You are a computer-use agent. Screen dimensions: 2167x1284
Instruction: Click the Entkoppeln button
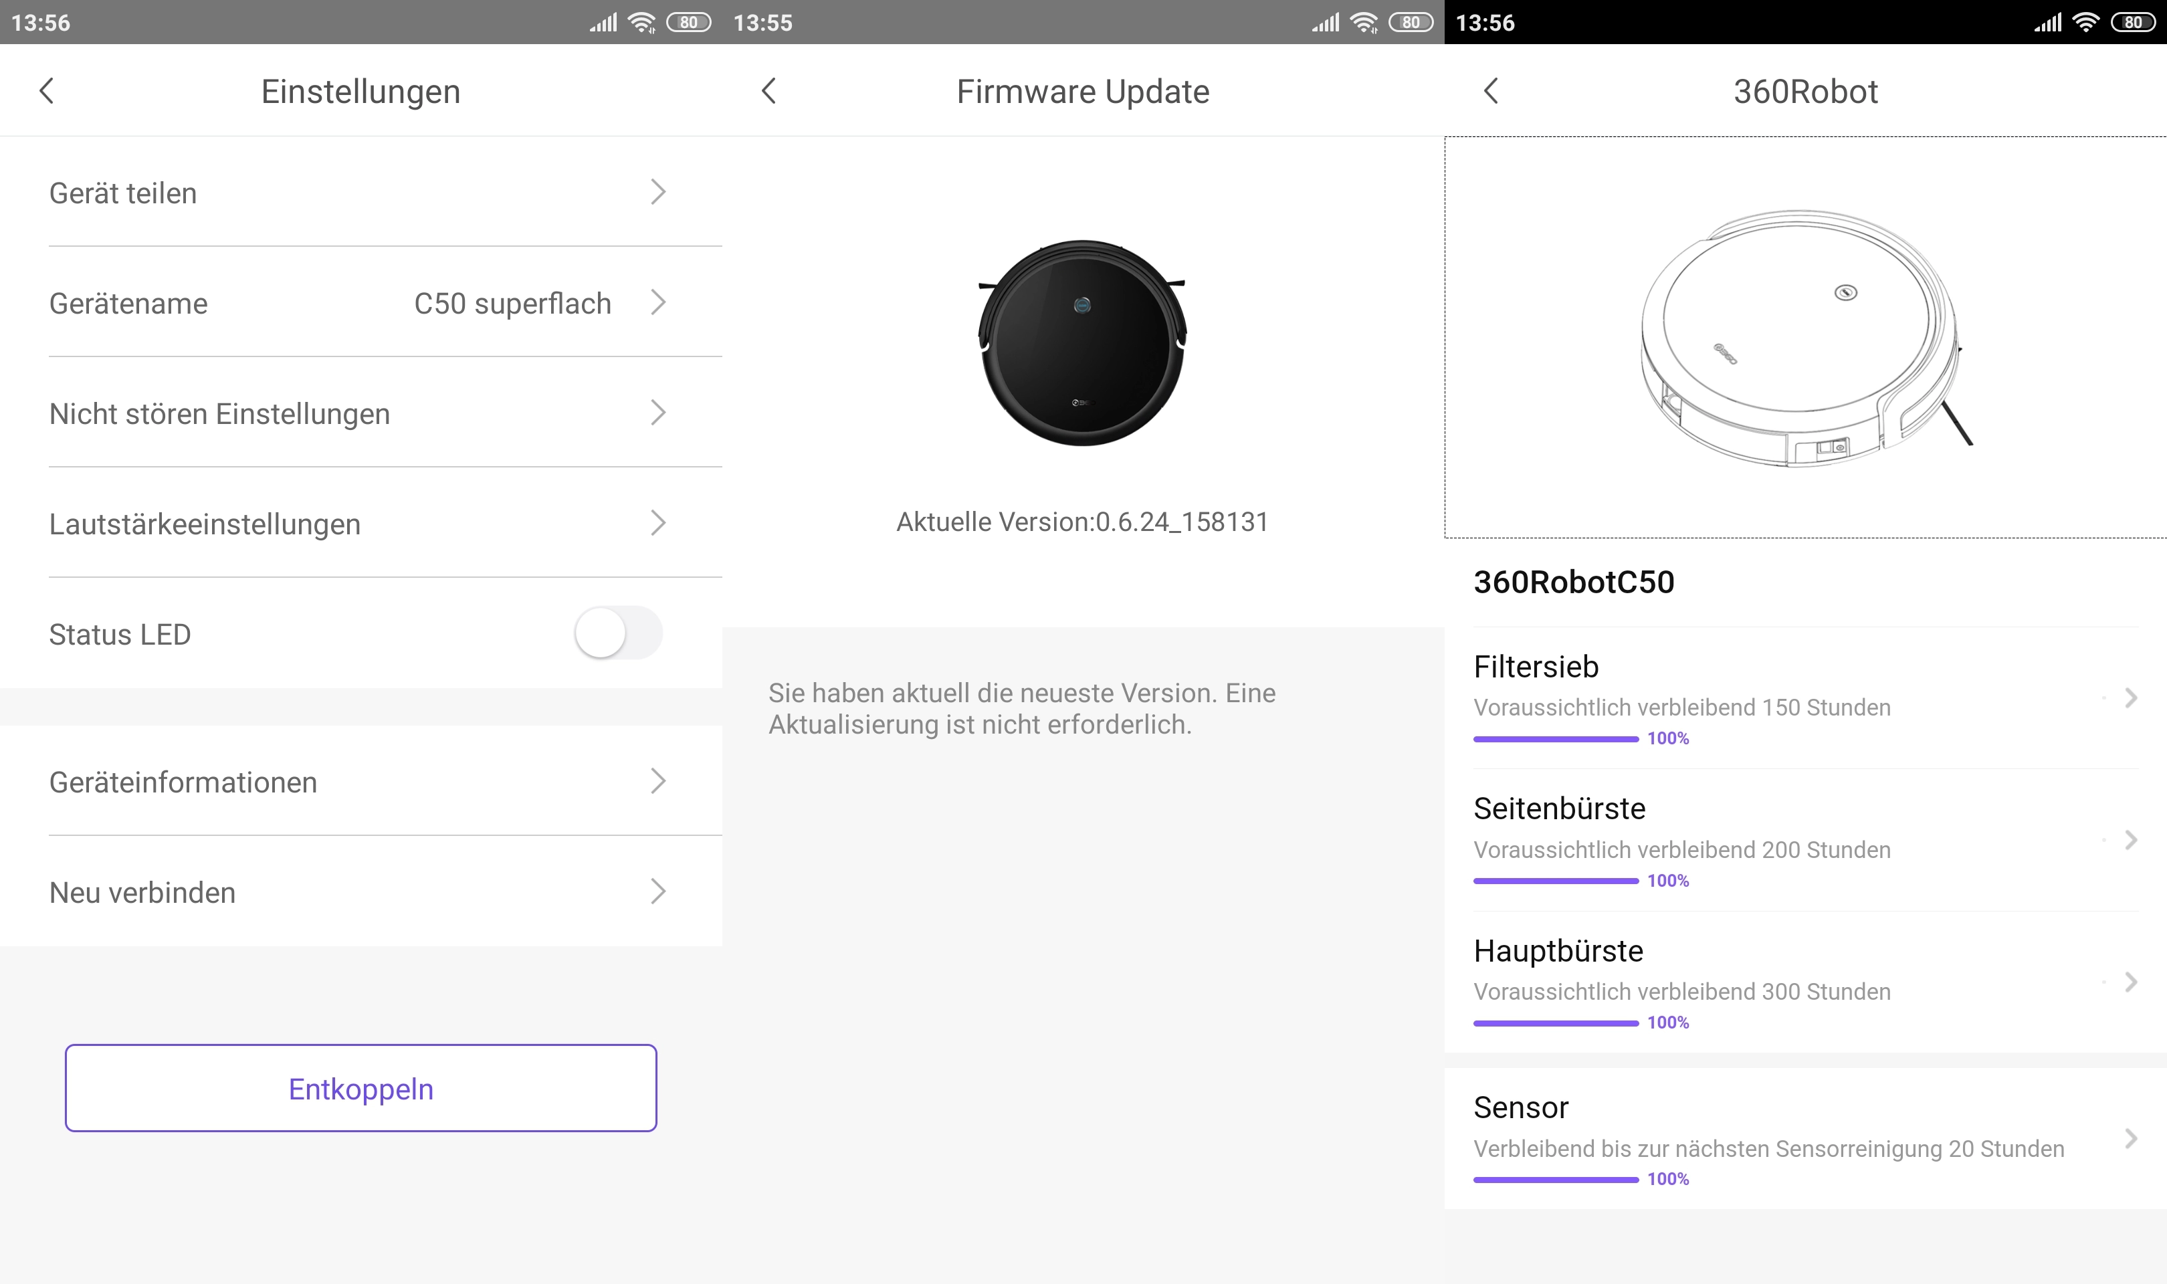pyautogui.click(x=360, y=1089)
